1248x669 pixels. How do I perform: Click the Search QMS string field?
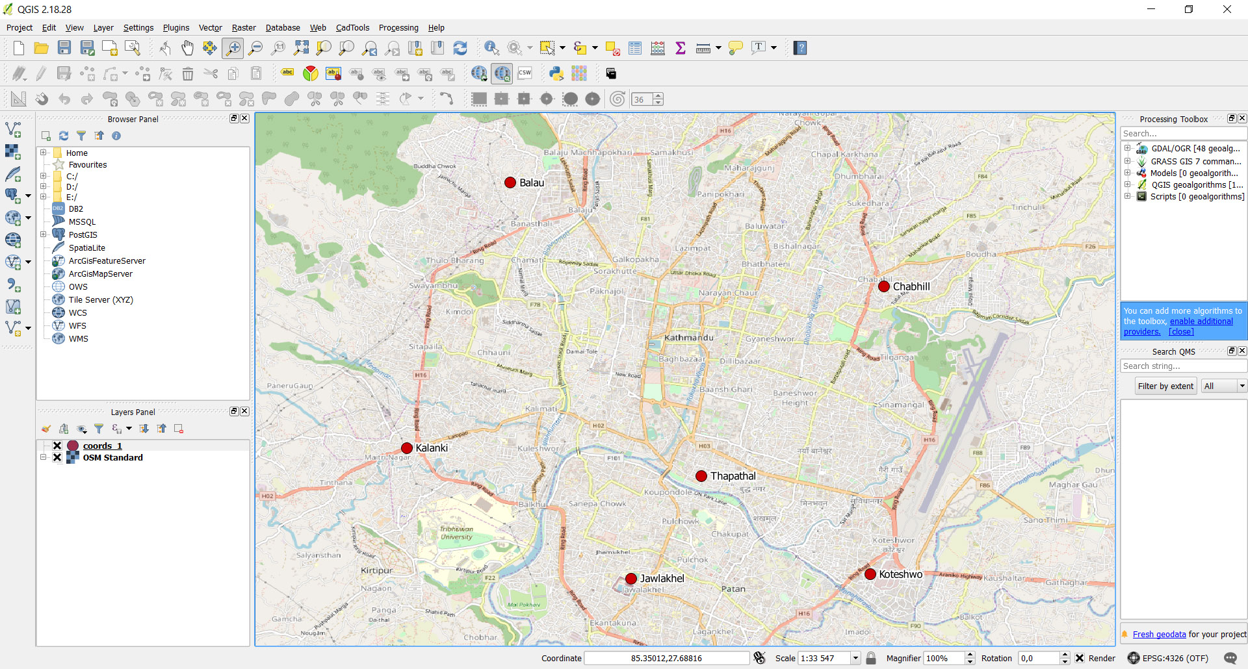[x=1184, y=366]
